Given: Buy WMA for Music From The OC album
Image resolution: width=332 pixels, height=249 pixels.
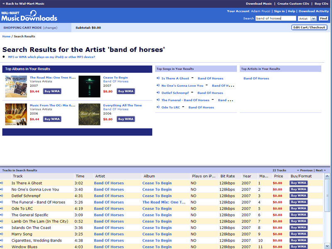Looking at the screenshot, I should pos(52,119).
